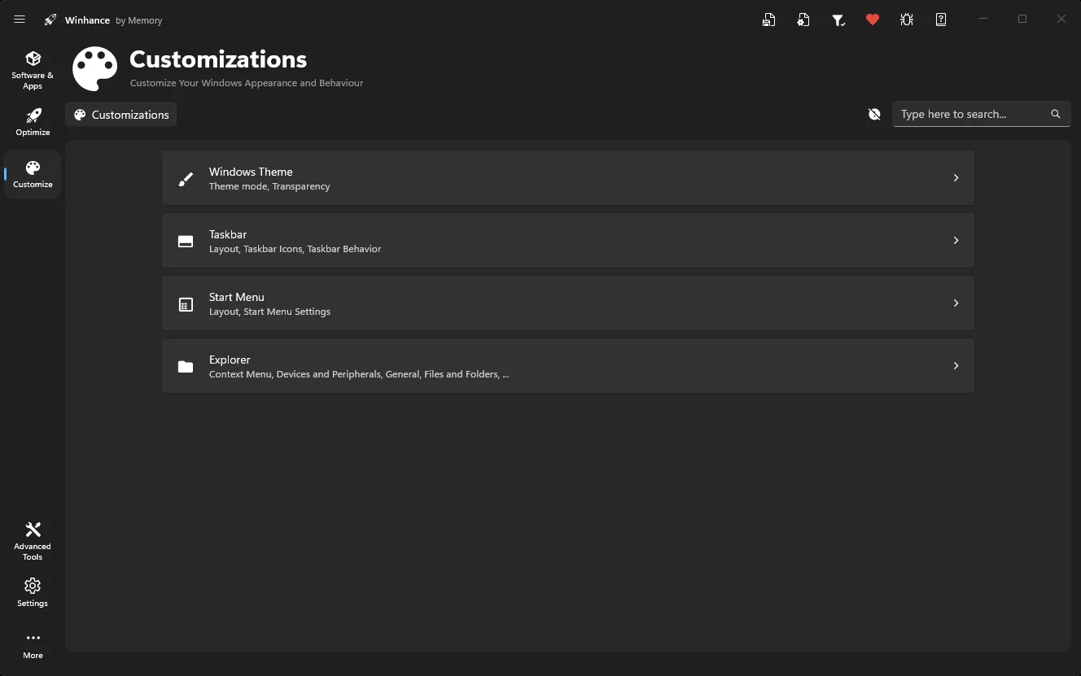Expand the Start Menu section chevron
The image size is (1081, 676).
point(956,303)
